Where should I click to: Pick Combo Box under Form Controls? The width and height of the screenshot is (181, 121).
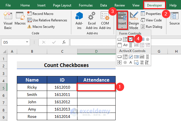tap(125, 39)
